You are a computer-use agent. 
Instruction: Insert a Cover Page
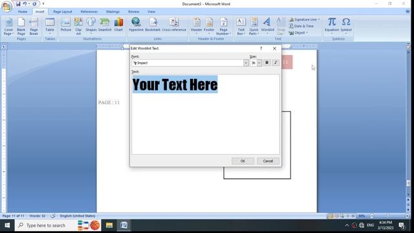[8, 27]
